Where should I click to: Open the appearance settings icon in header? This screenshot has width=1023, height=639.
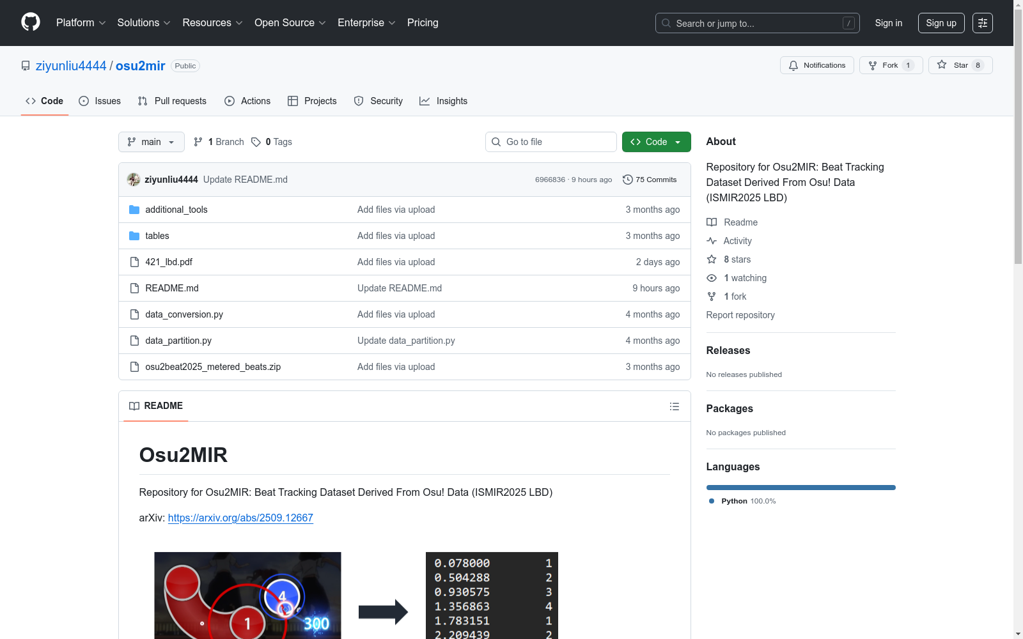point(982,23)
